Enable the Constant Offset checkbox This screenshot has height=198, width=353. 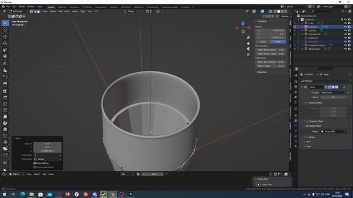pyautogui.click(x=307, y=121)
